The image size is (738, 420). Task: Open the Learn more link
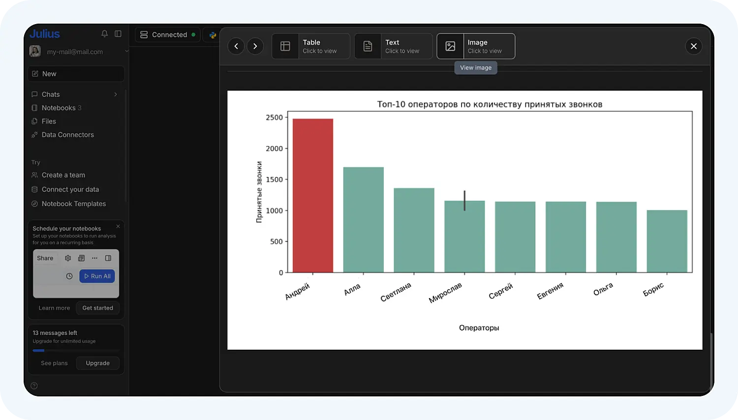coord(54,308)
